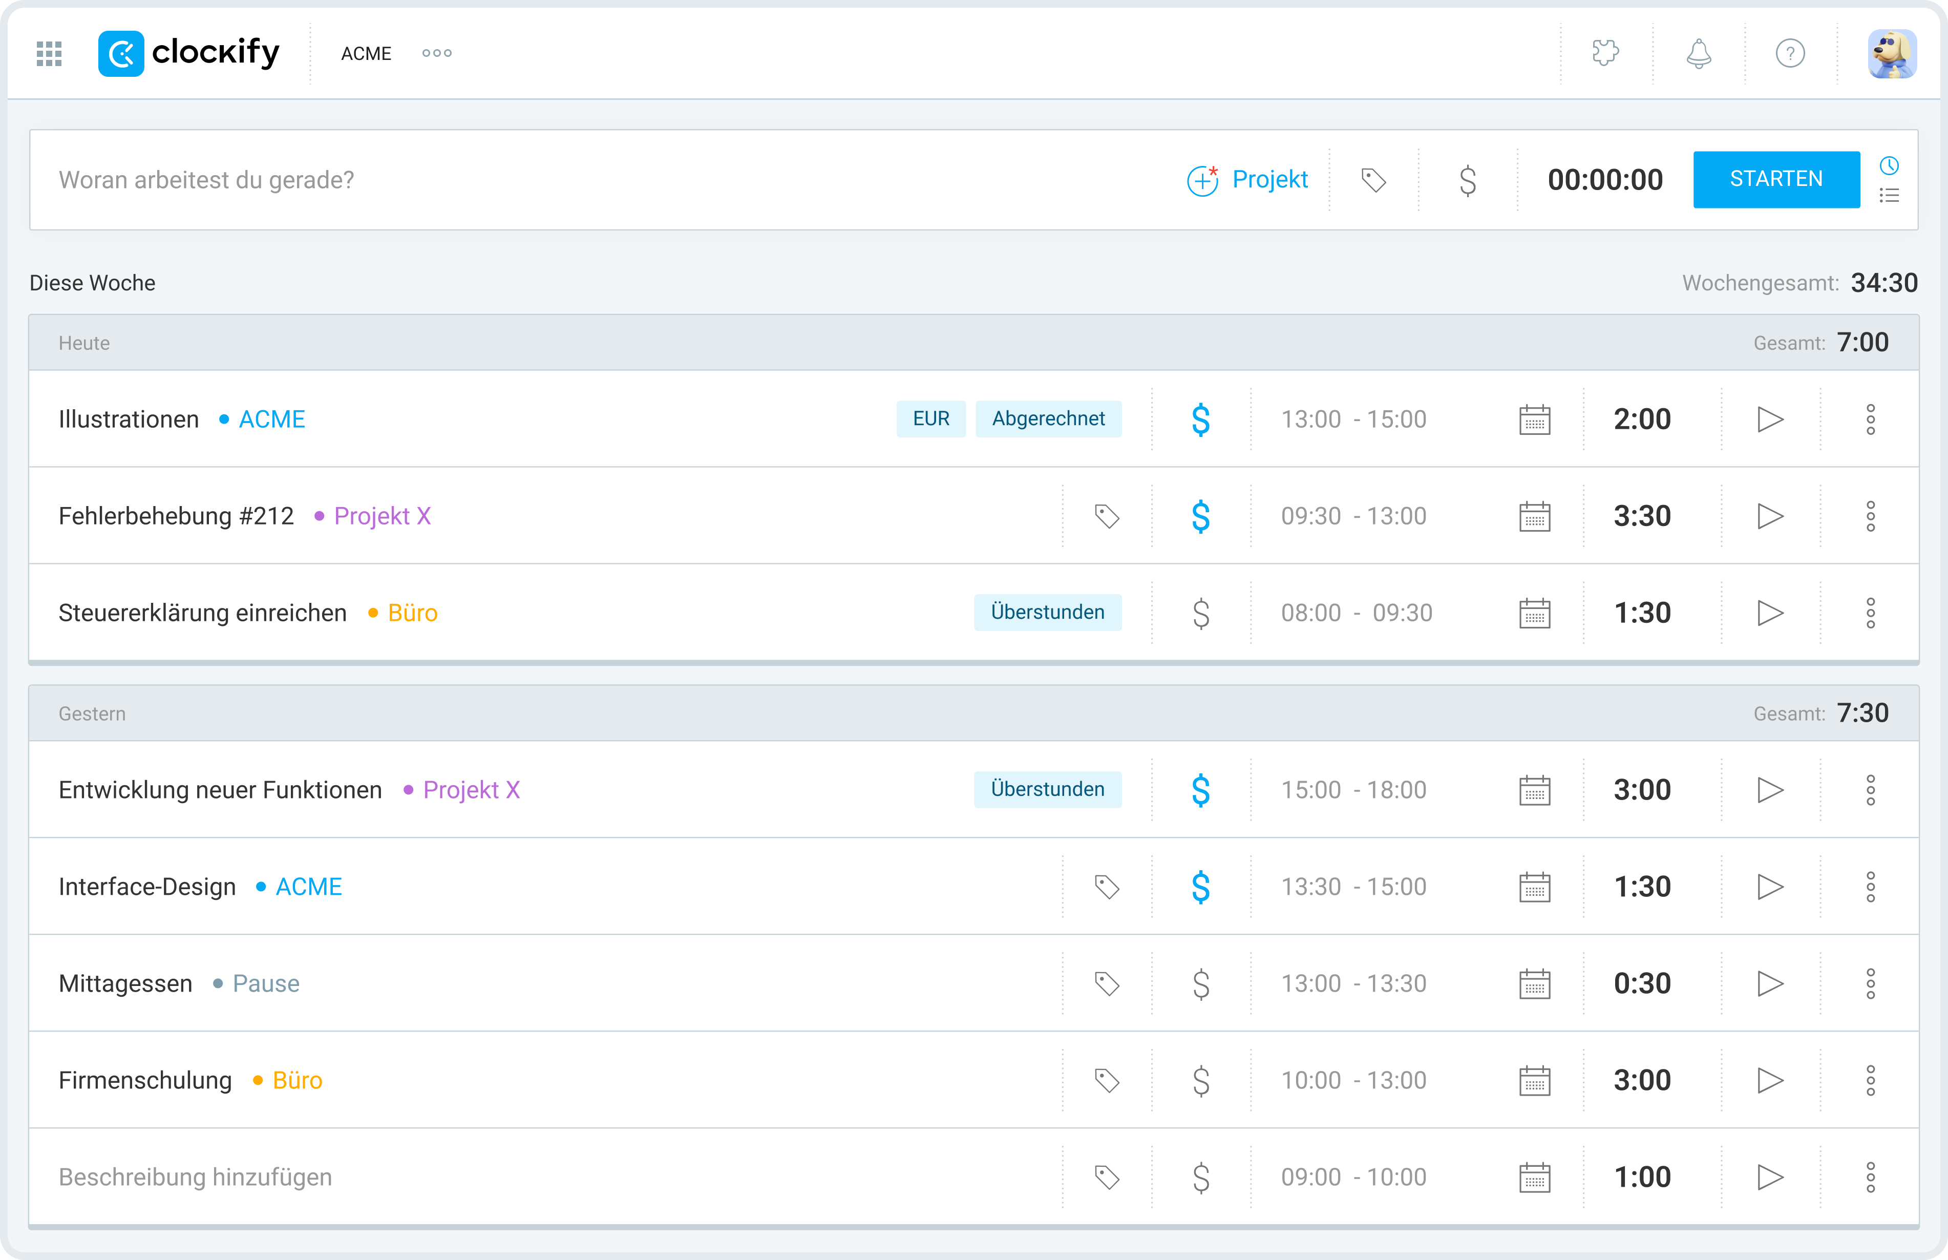Image resolution: width=1948 pixels, height=1260 pixels.
Task: Click the Projekt X link on Fehlerbehebung
Action: click(382, 516)
